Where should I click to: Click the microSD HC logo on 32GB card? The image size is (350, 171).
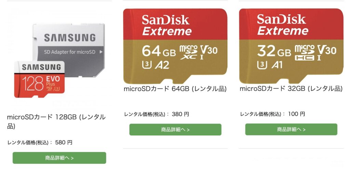tap(305, 53)
